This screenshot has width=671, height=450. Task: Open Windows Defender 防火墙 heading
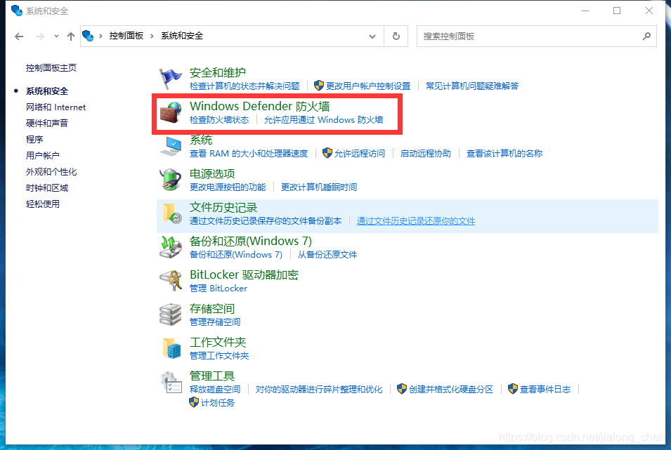(x=260, y=106)
